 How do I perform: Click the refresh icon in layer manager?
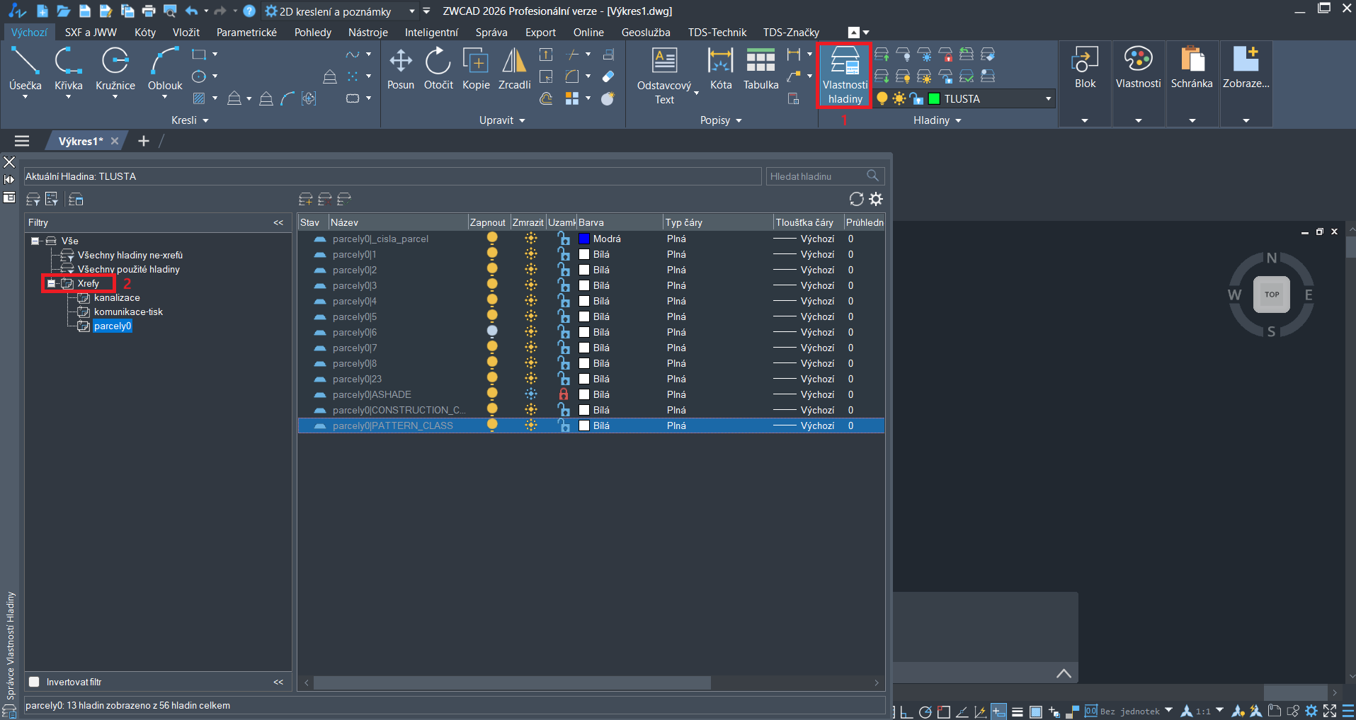point(856,199)
